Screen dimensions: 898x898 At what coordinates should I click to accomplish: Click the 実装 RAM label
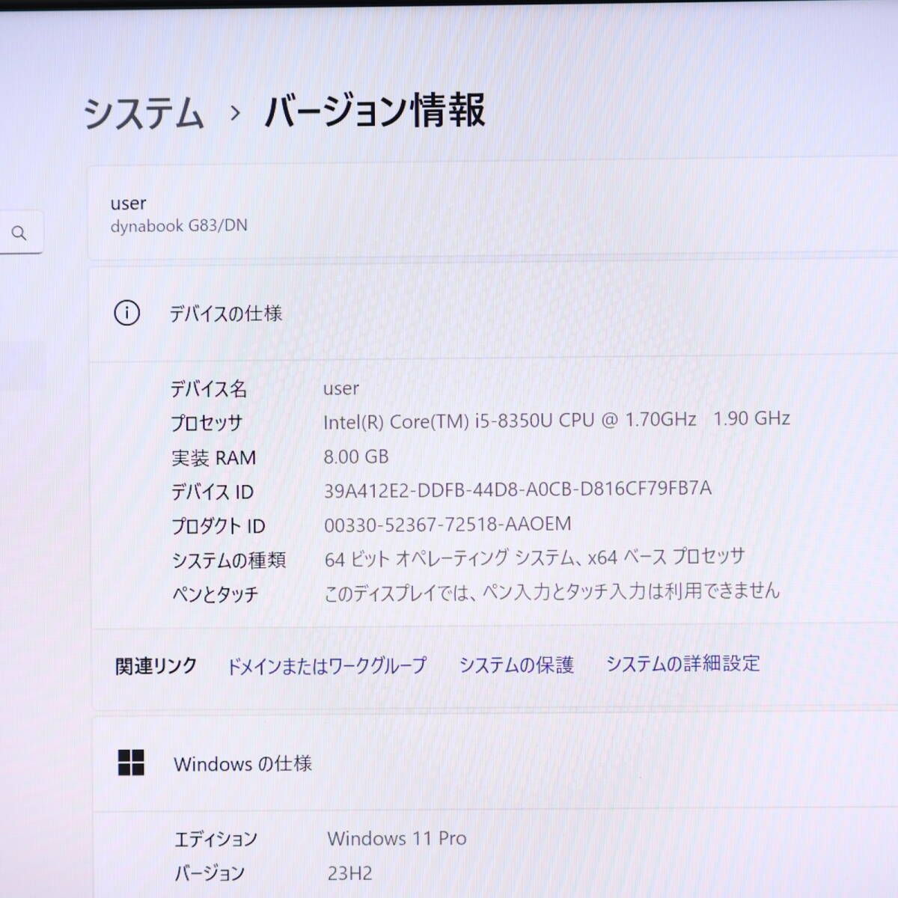tap(214, 457)
